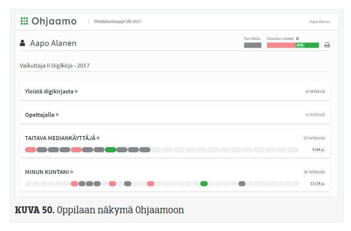This screenshot has width=351, height=231.
Task: Expand the Opettajalle section
Action: point(39,115)
